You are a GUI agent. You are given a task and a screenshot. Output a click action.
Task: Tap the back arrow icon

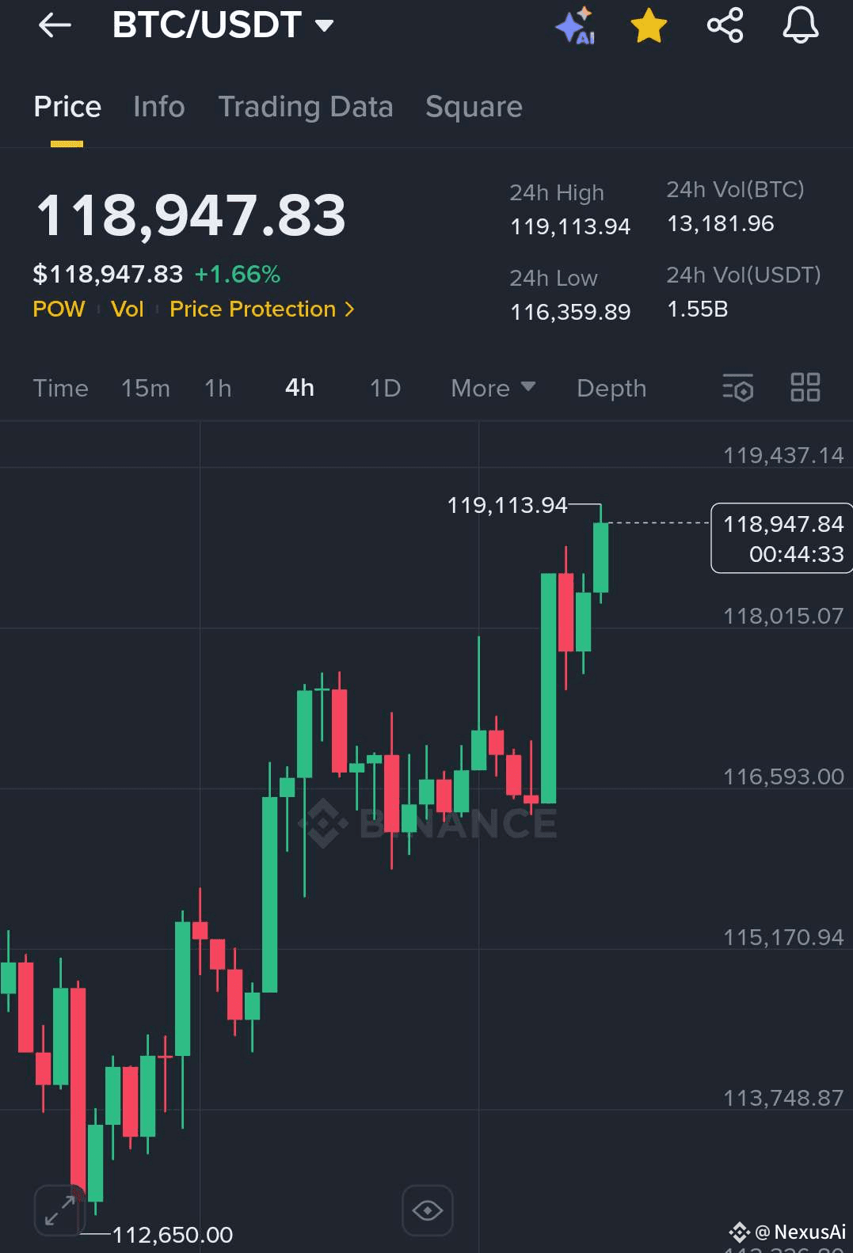pos(55,25)
